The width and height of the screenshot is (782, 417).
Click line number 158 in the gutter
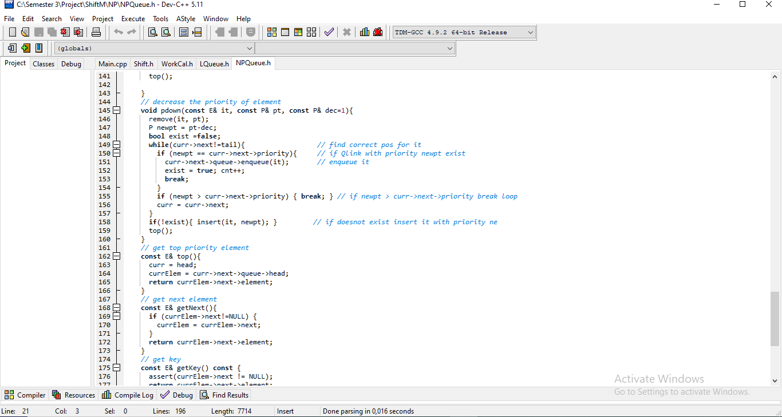coord(104,222)
